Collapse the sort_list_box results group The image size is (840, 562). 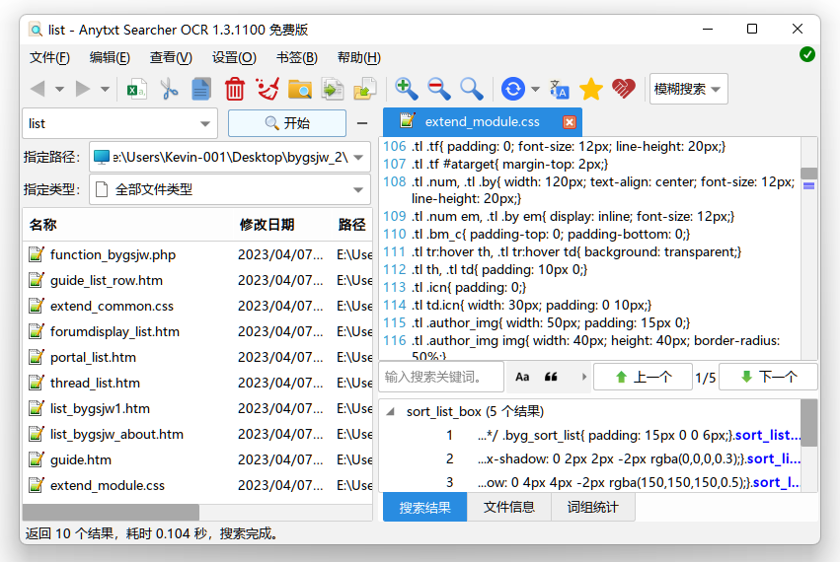[x=391, y=412]
